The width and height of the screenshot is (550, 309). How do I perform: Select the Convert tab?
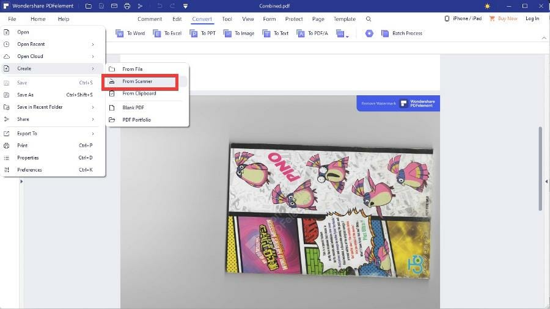coord(202,19)
